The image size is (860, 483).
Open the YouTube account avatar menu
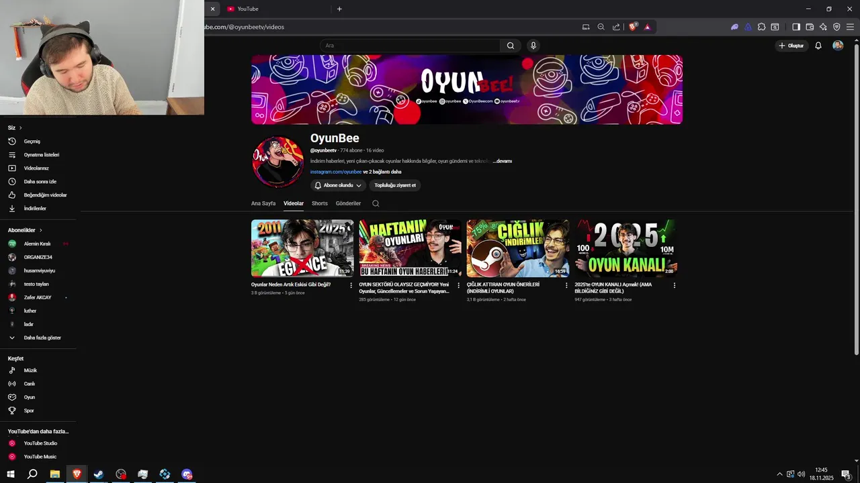pos(838,46)
